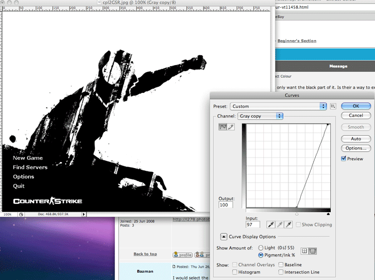Image resolution: width=375 pixels, height=280 pixels.
Task: Click the zoom percentage field 100%
Action: pos(8,214)
